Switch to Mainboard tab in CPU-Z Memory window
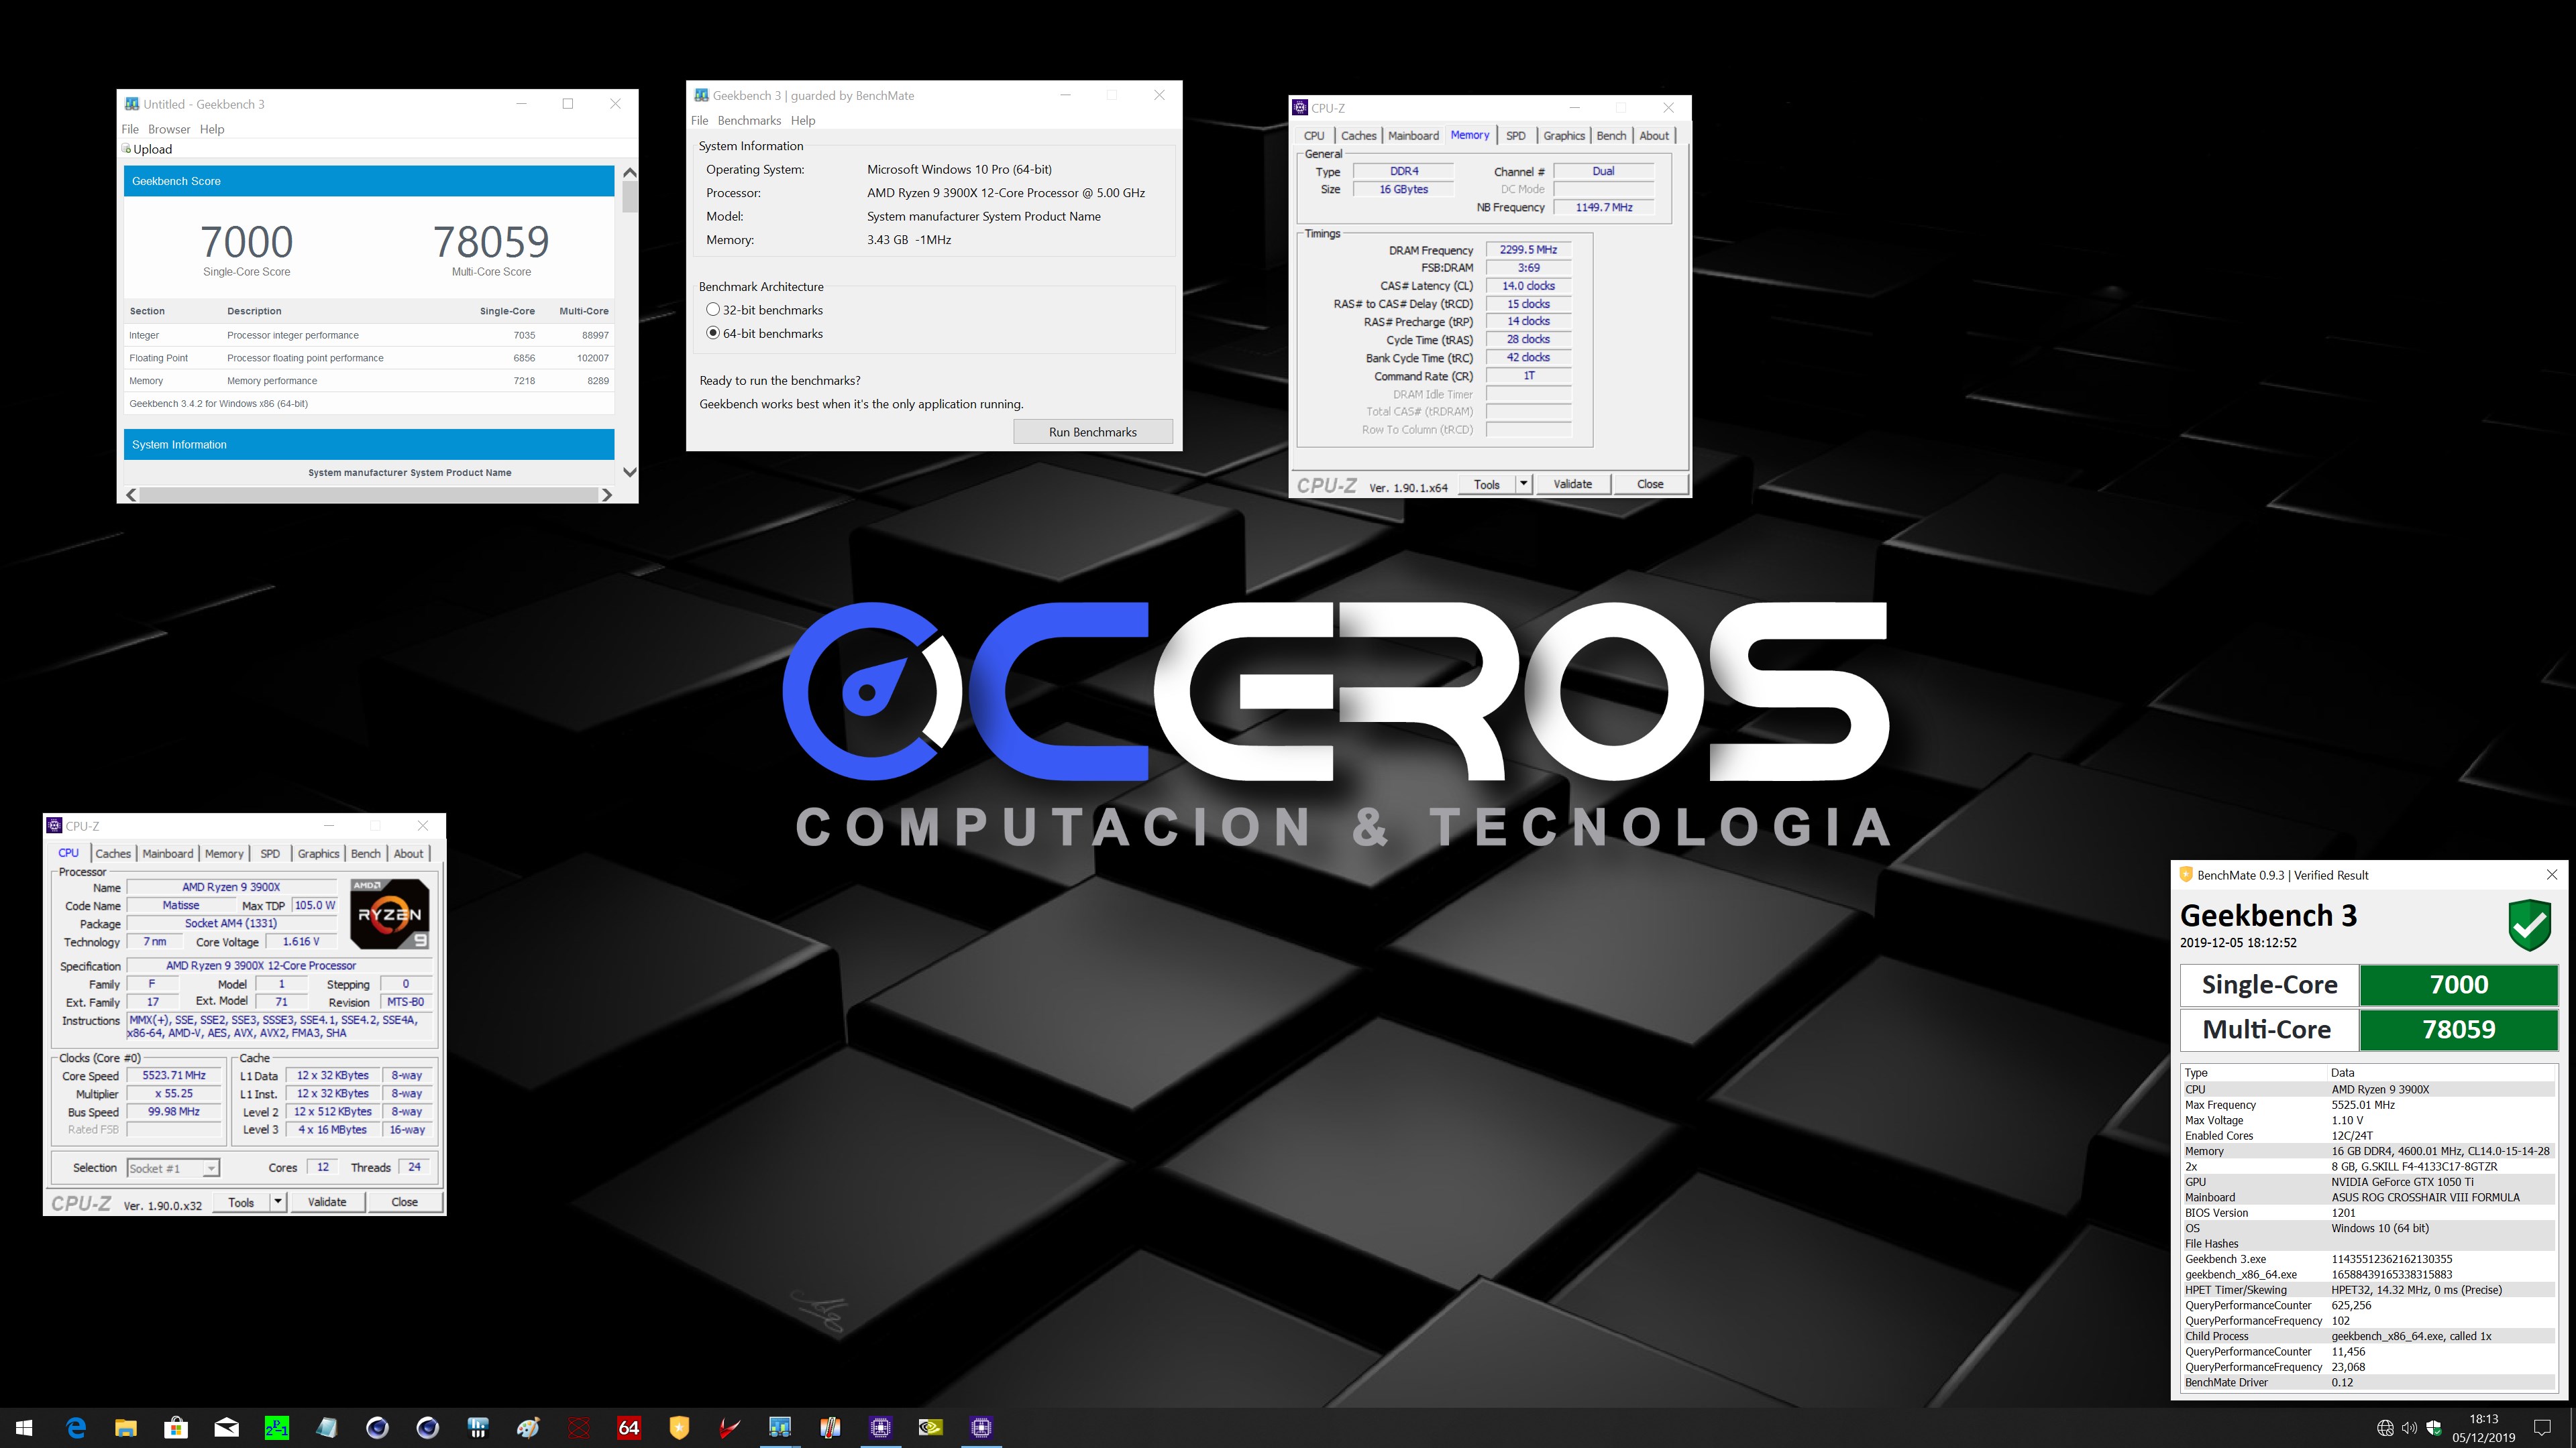This screenshot has width=2576, height=1448. [x=1413, y=136]
